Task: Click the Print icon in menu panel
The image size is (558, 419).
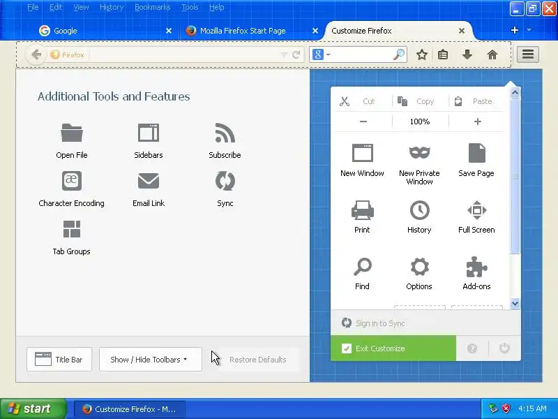Action: [x=362, y=210]
